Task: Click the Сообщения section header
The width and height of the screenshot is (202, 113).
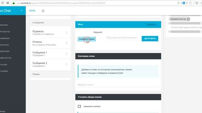Action: 38,23
